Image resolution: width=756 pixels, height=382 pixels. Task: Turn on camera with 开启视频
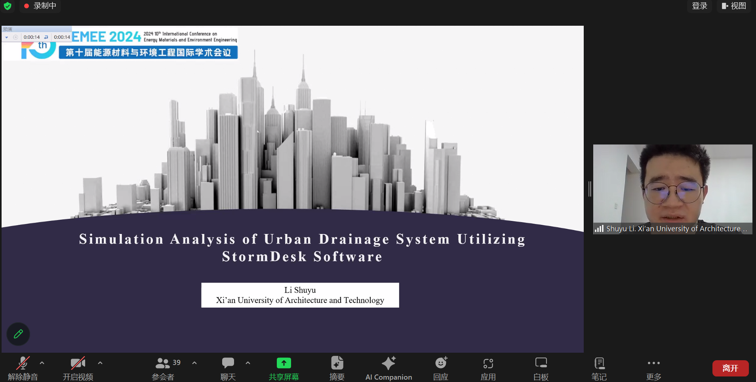[78, 369]
